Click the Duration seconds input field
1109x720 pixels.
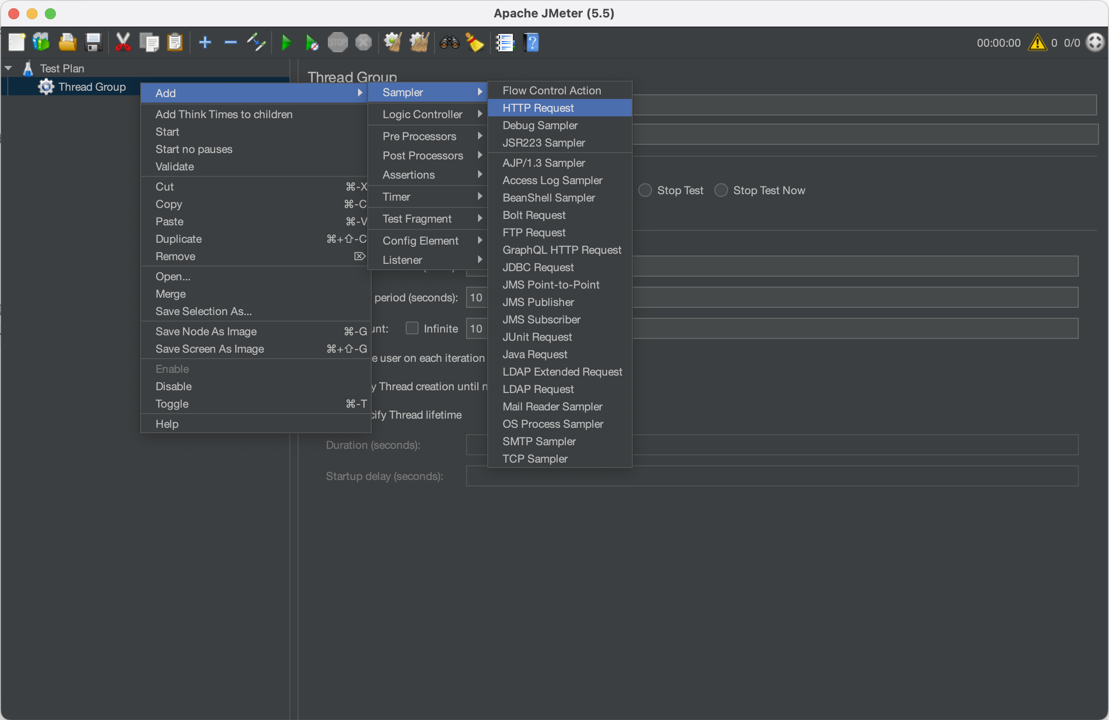tap(772, 445)
